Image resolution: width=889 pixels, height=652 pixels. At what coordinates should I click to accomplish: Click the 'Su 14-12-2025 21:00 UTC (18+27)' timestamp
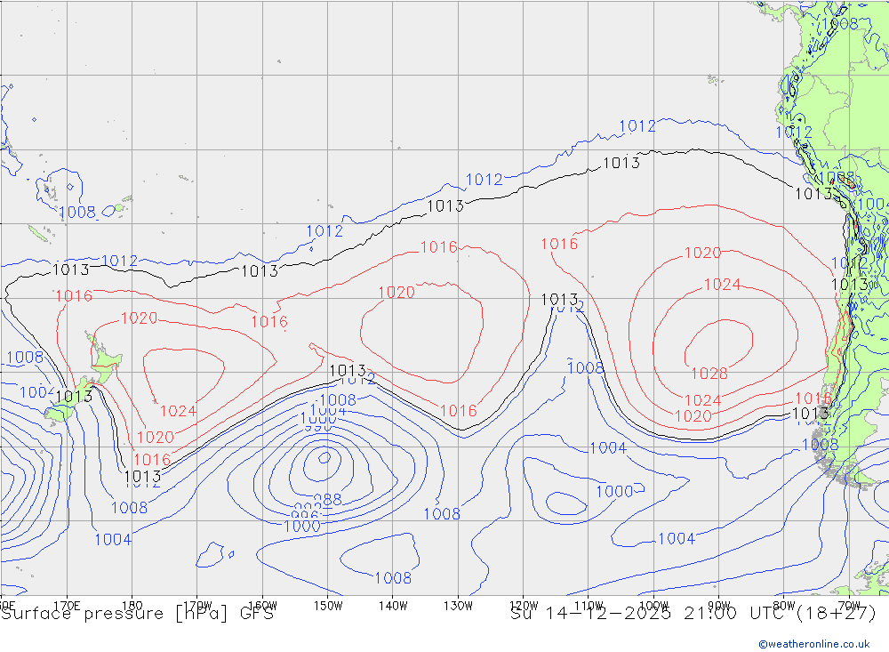693,614
